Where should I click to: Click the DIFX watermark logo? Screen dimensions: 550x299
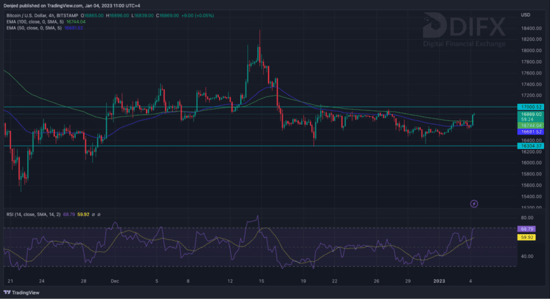[464, 31]
